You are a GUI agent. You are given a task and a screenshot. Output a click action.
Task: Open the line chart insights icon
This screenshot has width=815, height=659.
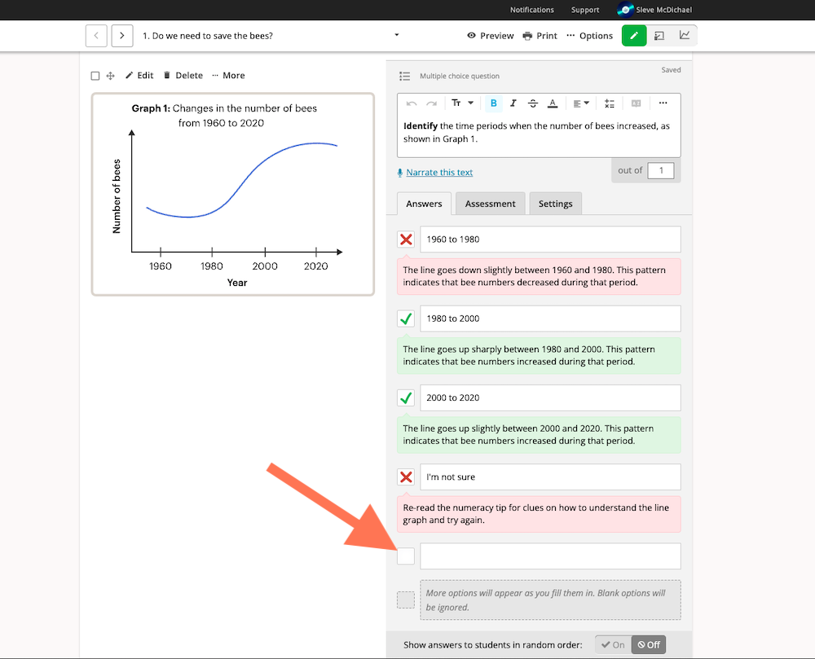(685, 36)
